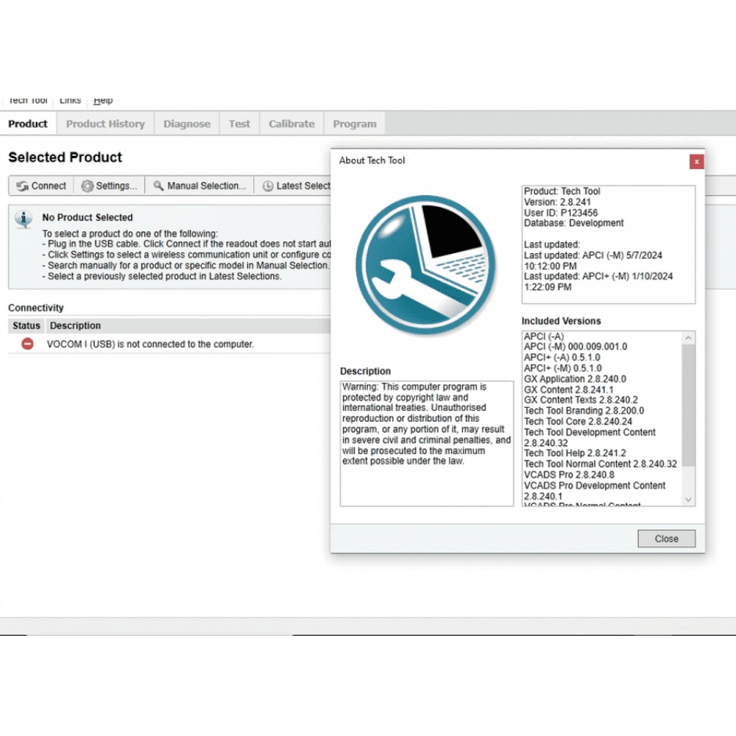Click the Description warning text box
The width and height of the screenshot is (736, 736).
(427, 444)
